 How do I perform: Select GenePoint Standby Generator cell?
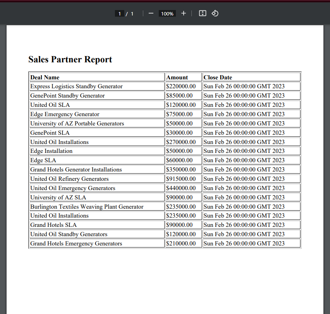(x=97, y=96)
